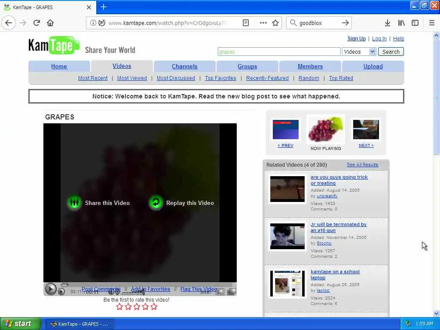Image resolution: width=440 pixels, height=330 pixels.
Task: Open 'Jr will be terminated by an a10 gun' video
Action: [x=339, y=227]
